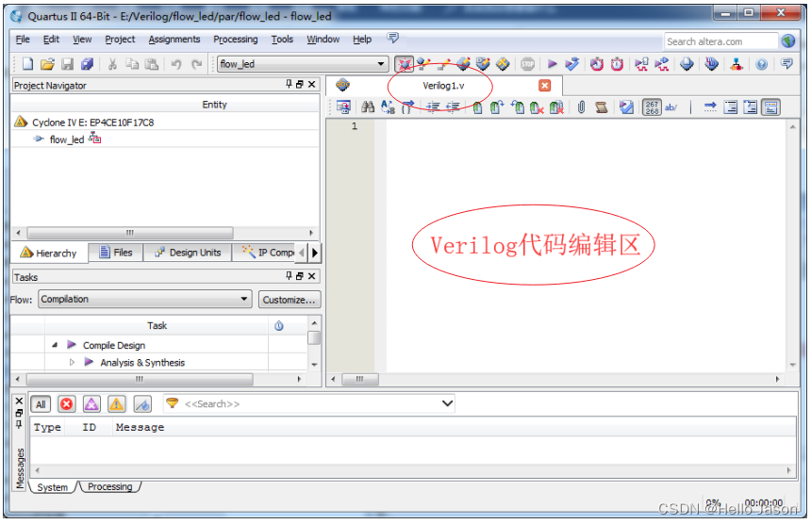Toggle the All messages filter
The image size is (811, 524).
pos(41,404)
